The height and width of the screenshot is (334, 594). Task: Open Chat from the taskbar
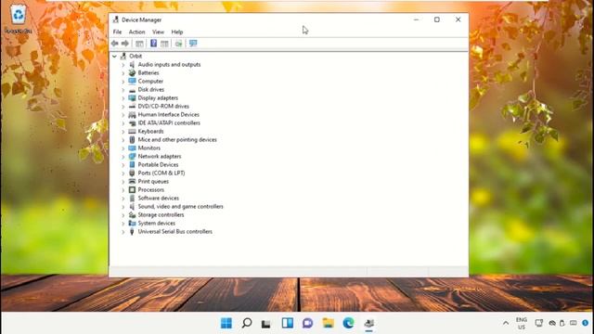pyautogui.click(x=307, y=323)
